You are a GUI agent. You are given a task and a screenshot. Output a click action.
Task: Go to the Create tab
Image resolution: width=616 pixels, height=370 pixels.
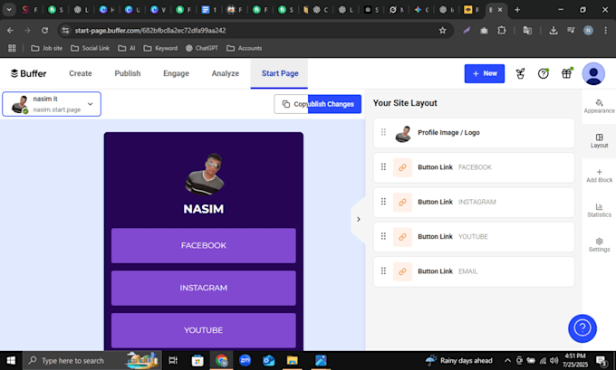80,73
